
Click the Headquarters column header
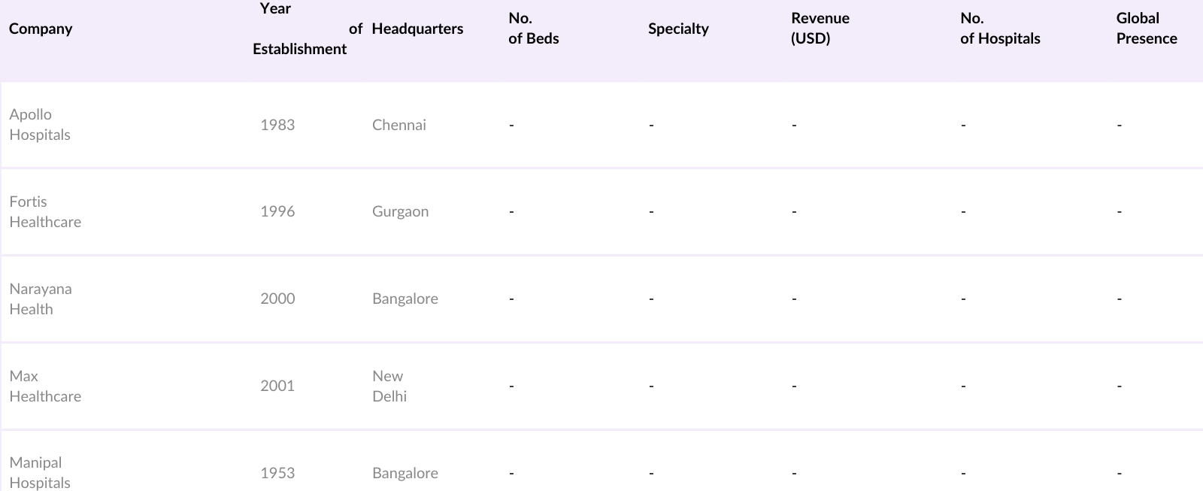(x=417, y=29)
